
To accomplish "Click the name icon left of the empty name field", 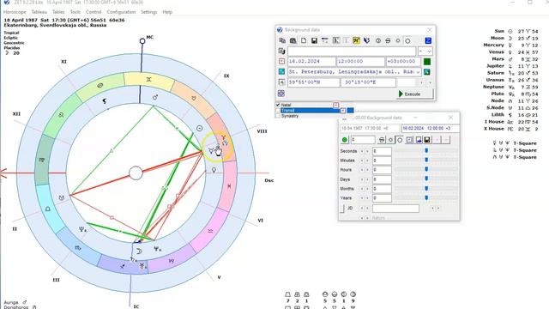I will 281,51.
